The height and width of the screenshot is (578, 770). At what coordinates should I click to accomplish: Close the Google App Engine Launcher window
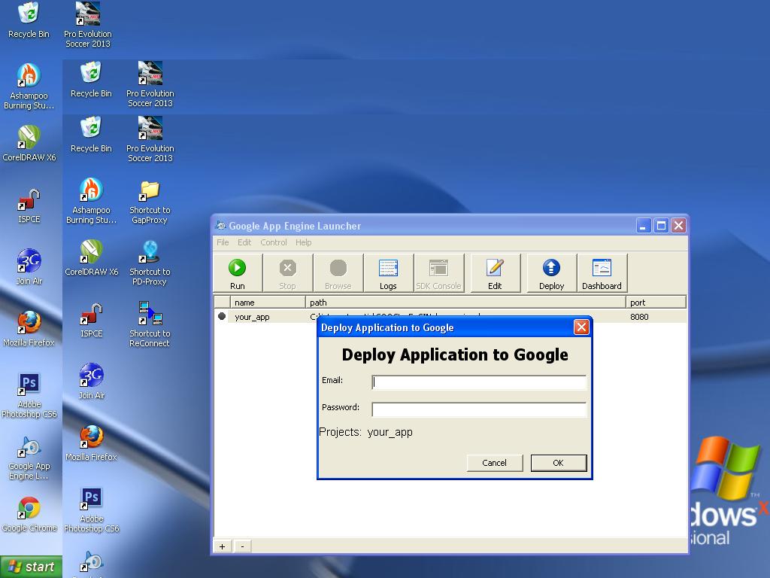pyautogui.click(x=679, y=226)
